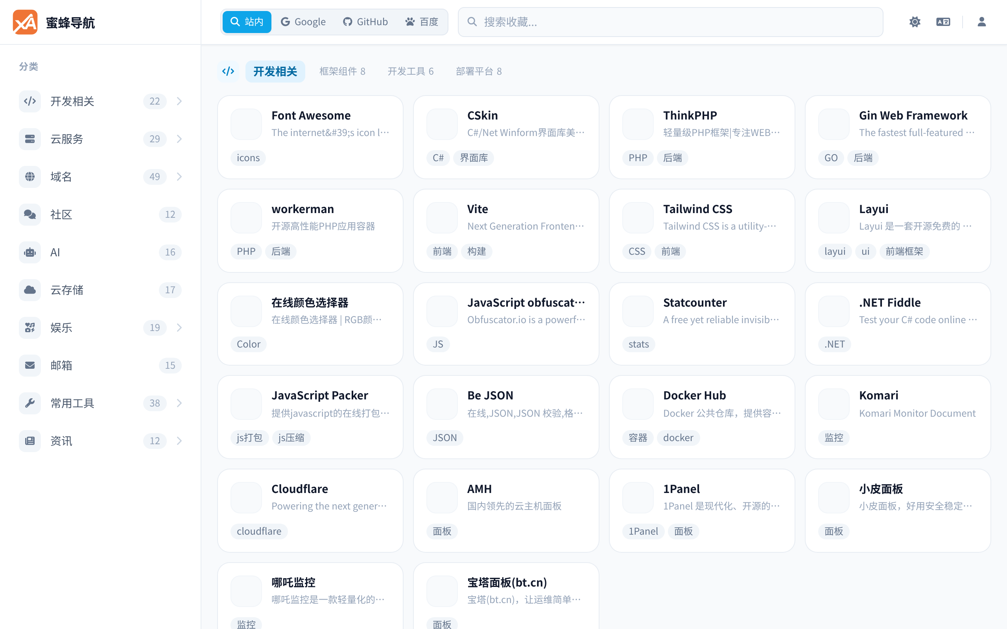
Task: Expand the 域名 category chevron
Action: click(179, 177)
